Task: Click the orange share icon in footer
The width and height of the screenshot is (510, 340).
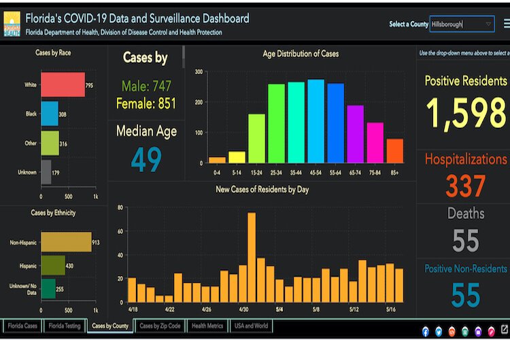Action: coord(452,331)
